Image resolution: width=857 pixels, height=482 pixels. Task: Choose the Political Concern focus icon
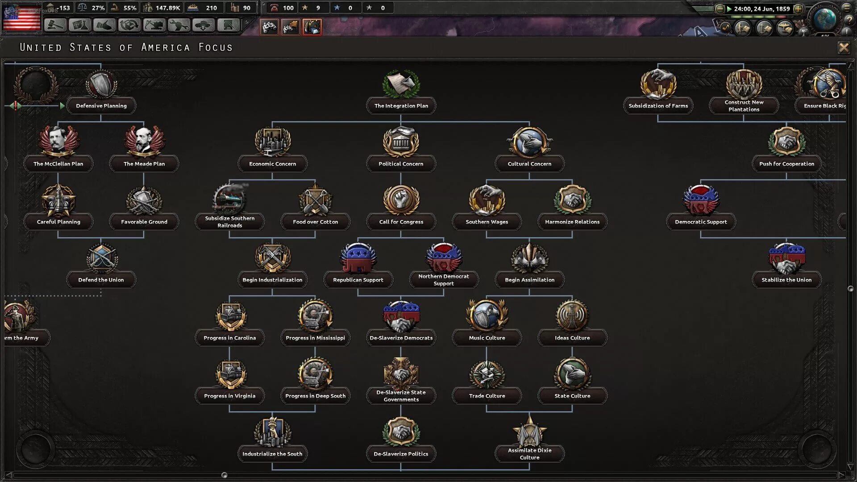(x=401, y=142)
